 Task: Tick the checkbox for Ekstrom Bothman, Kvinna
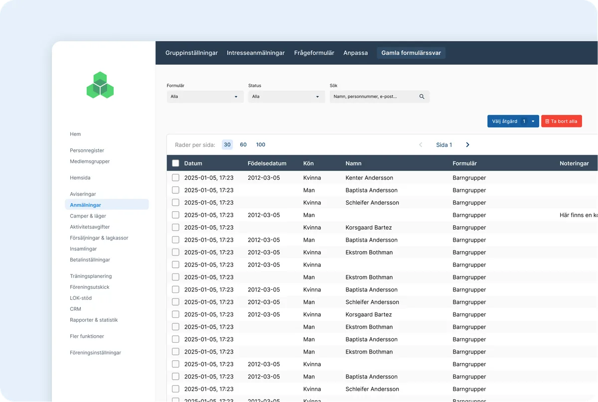pyautogui.click(x=175, y=253)
